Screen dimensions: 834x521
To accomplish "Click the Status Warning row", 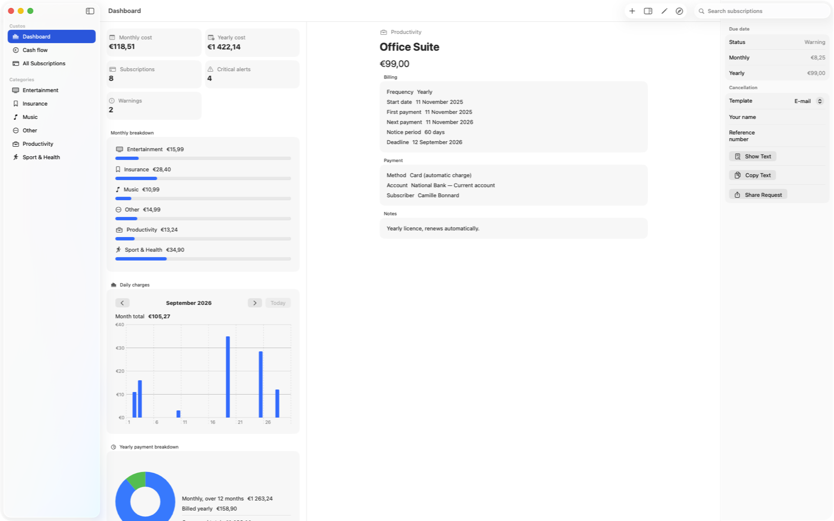I will coord(777,42).
